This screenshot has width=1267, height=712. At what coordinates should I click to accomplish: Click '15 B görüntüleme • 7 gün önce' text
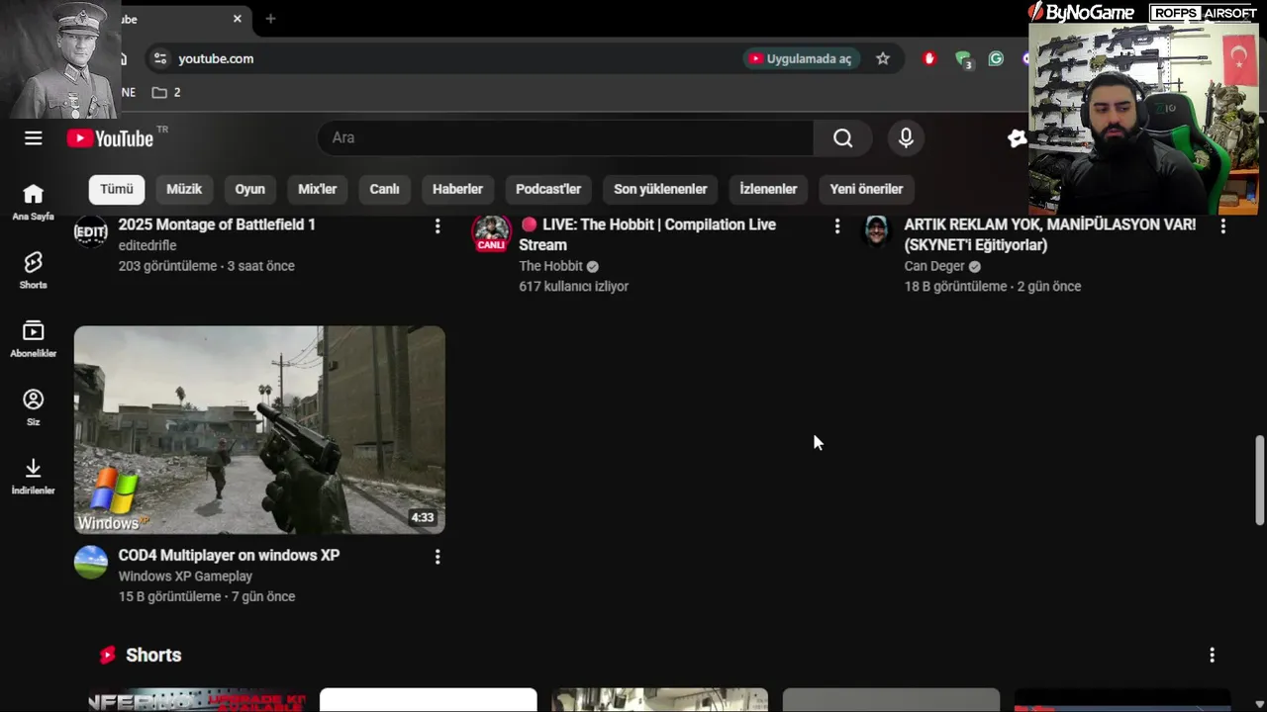(207, 596)
